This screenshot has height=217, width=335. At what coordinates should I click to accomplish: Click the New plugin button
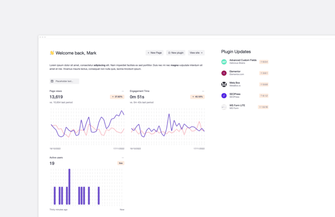(x=175, y=53)
